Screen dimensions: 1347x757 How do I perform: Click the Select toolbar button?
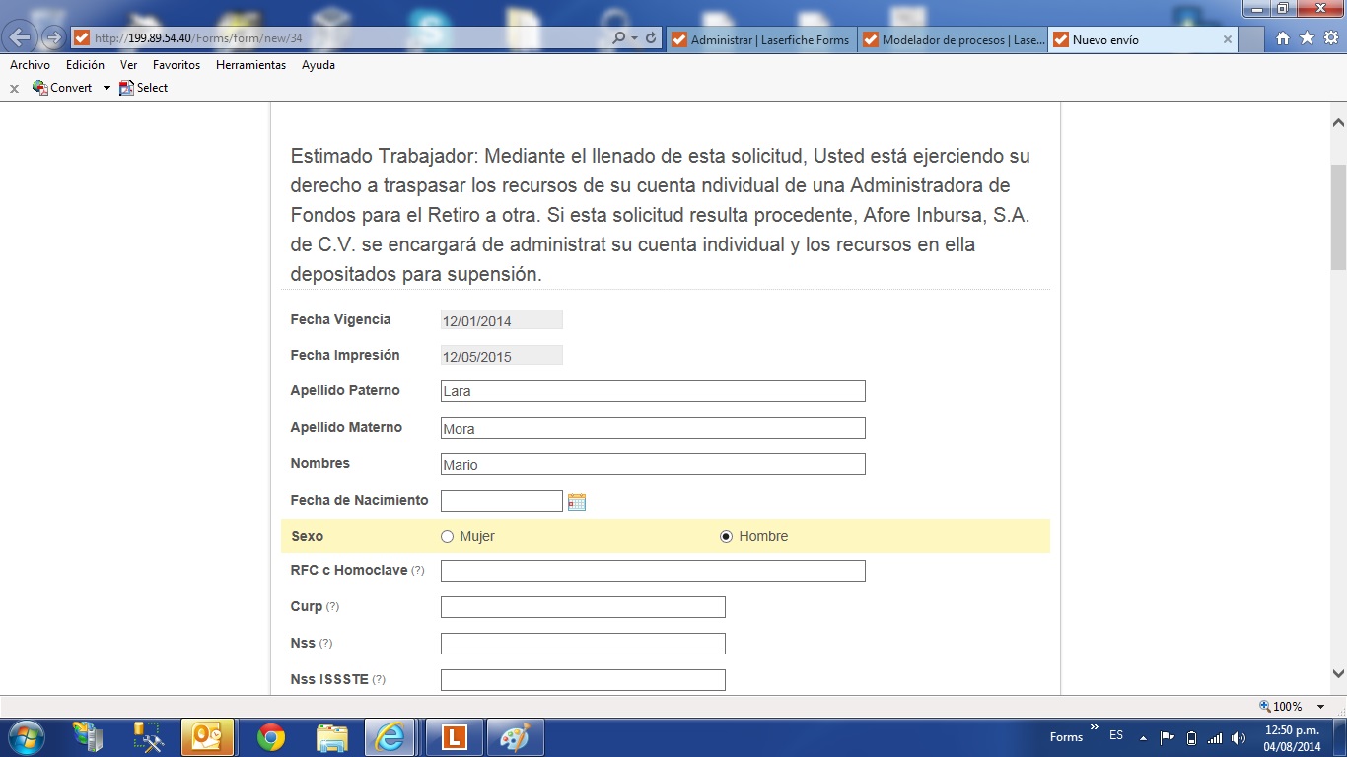143,88
